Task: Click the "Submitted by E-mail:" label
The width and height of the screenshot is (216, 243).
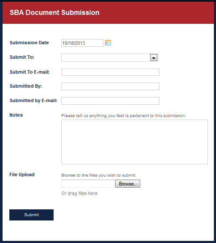Action: 34,100
